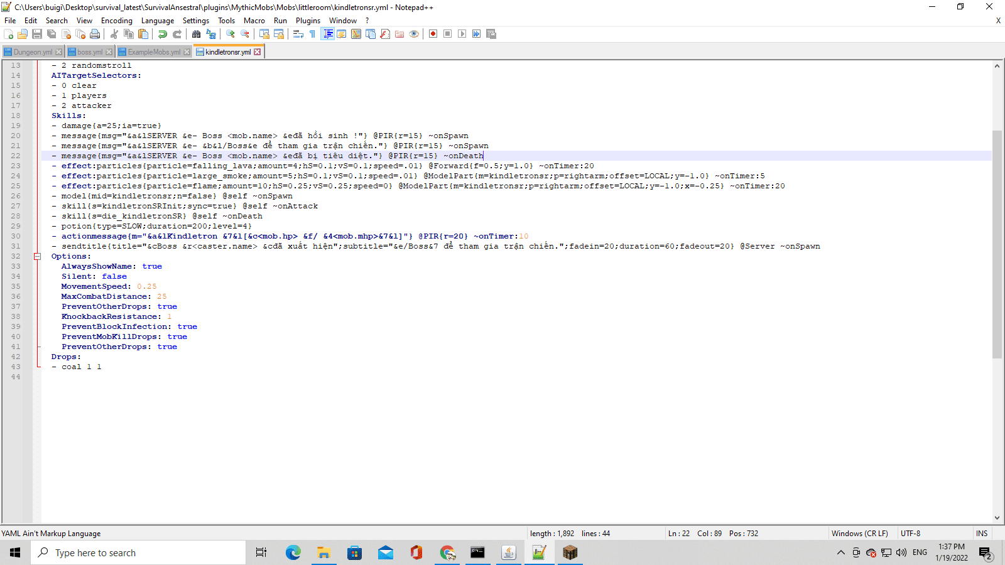Open the Windows Start menu
This screenshot has width=1005, height=565.
pos(15,552)
